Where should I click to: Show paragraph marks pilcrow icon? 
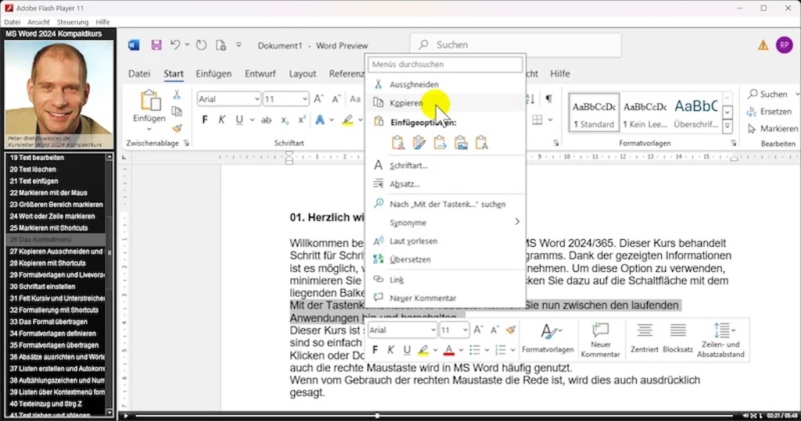548,99
